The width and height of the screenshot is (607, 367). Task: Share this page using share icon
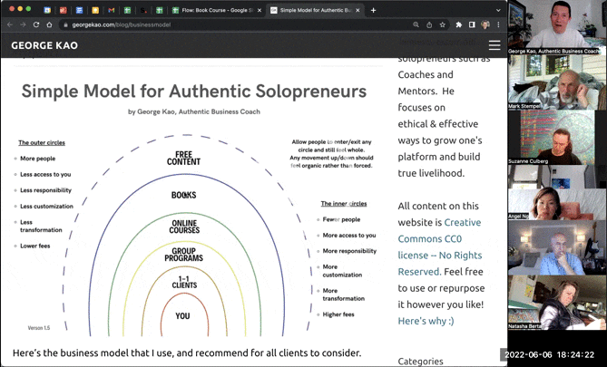[x=429, y=24]
